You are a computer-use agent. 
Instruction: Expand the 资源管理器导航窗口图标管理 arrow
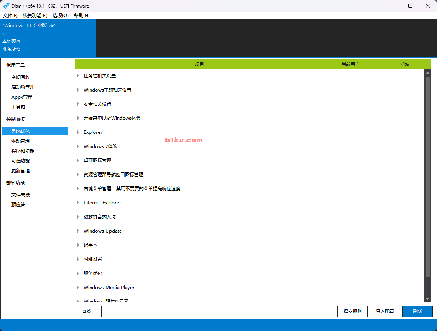point(78,174)
